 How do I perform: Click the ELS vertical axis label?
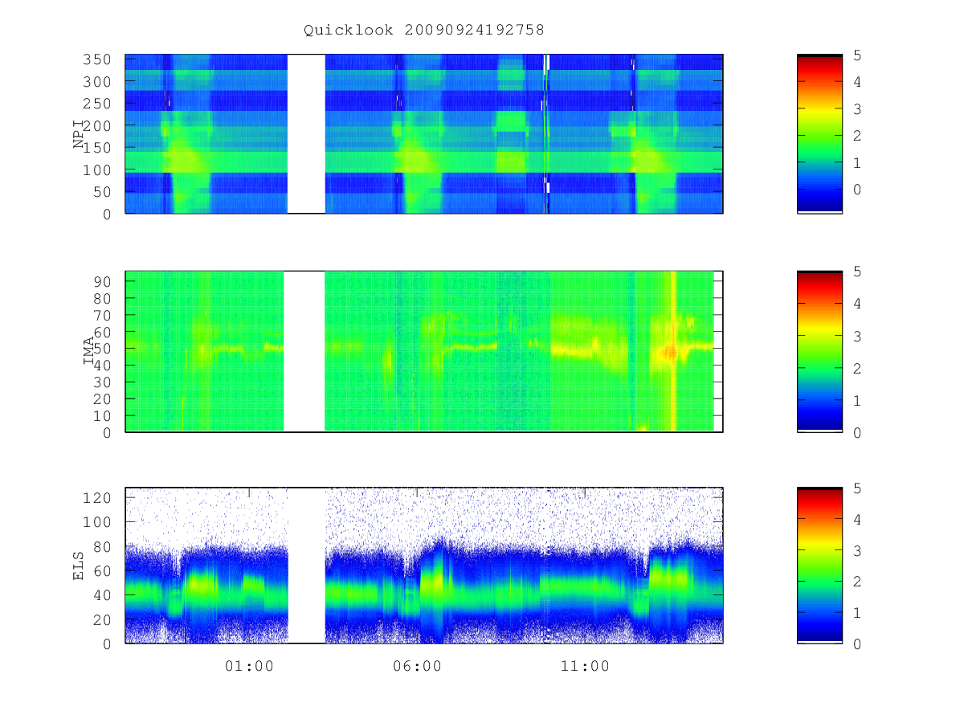pos(79,565)
